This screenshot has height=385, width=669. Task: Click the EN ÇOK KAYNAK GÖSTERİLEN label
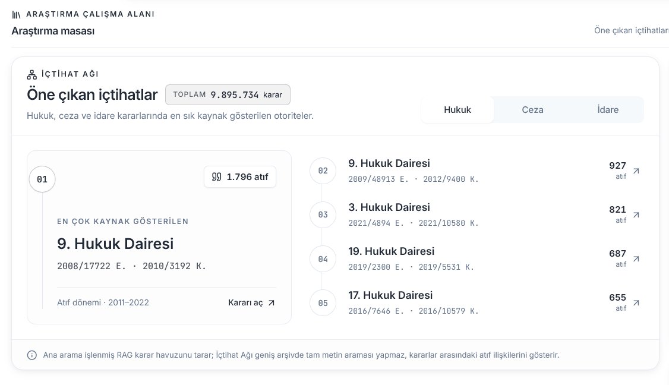(x=122, y=222)
